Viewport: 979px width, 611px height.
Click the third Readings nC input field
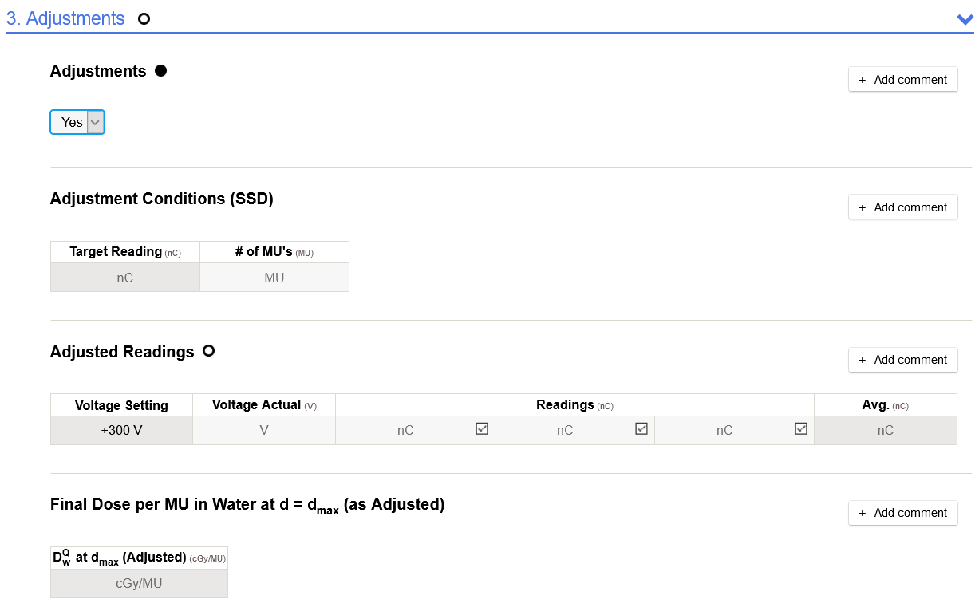pos(724,430)
